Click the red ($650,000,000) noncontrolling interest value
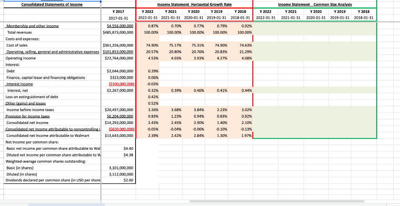400x206 pixels. coord(121,129)
